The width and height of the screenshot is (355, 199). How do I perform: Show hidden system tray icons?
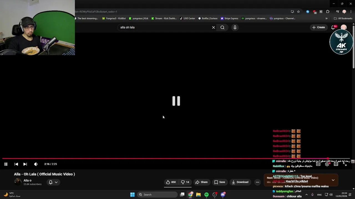(306, 195)
